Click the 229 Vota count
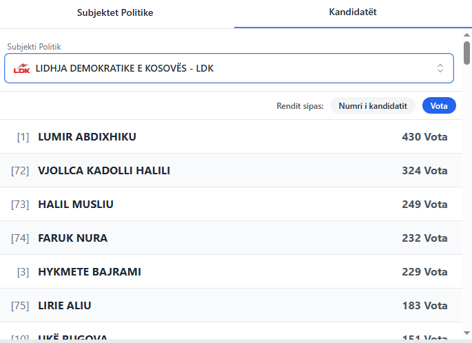Screen dimensions: 472x343 click(424, 272)
